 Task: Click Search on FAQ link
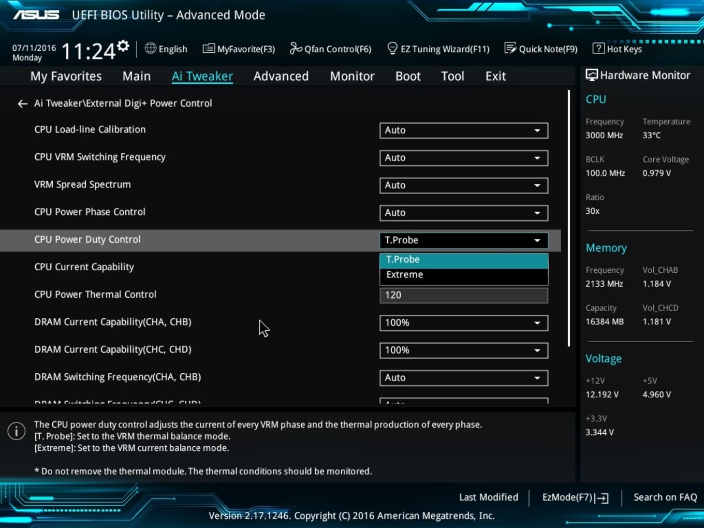point(665,497)
